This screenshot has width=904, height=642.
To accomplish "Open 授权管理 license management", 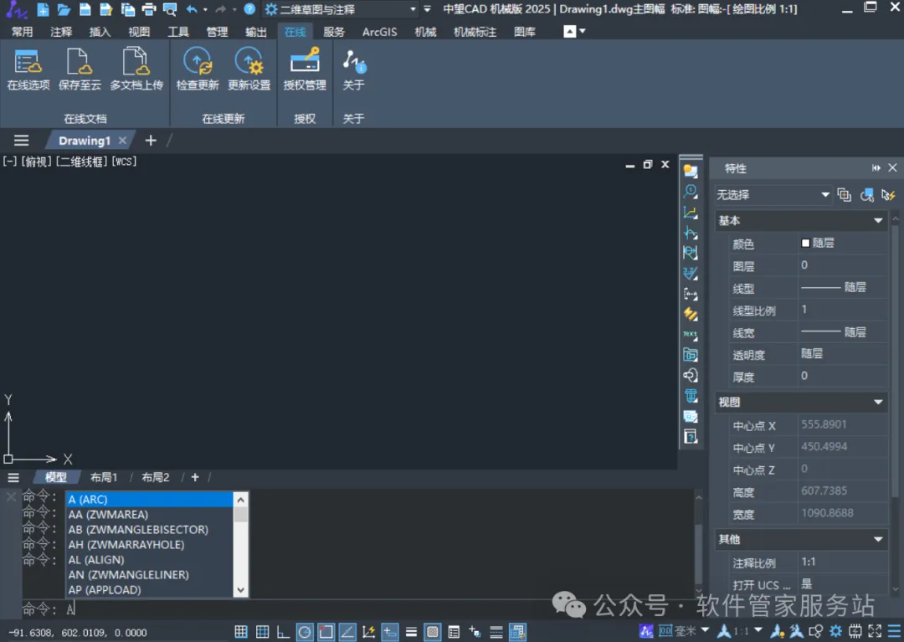I will pyautogui.click(x=305, y=69).
